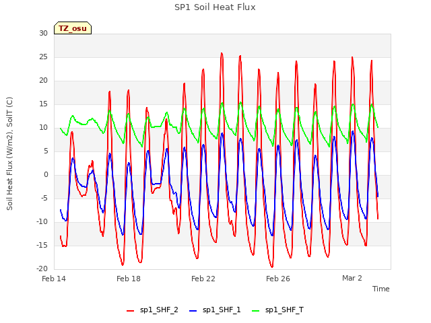Click the TZ_osu annotation label
The width and height of the screenshot is (431, 323).
[73, 28]
